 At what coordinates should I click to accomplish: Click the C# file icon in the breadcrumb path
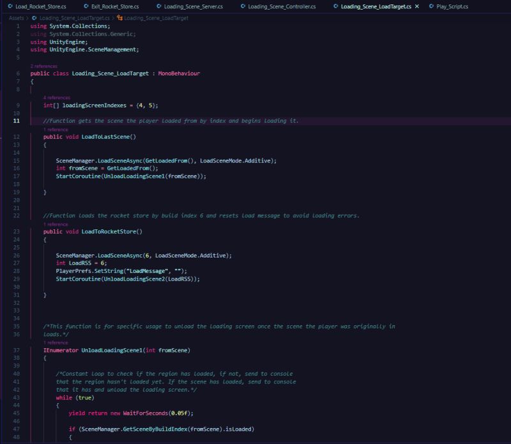tap(34, 19)
